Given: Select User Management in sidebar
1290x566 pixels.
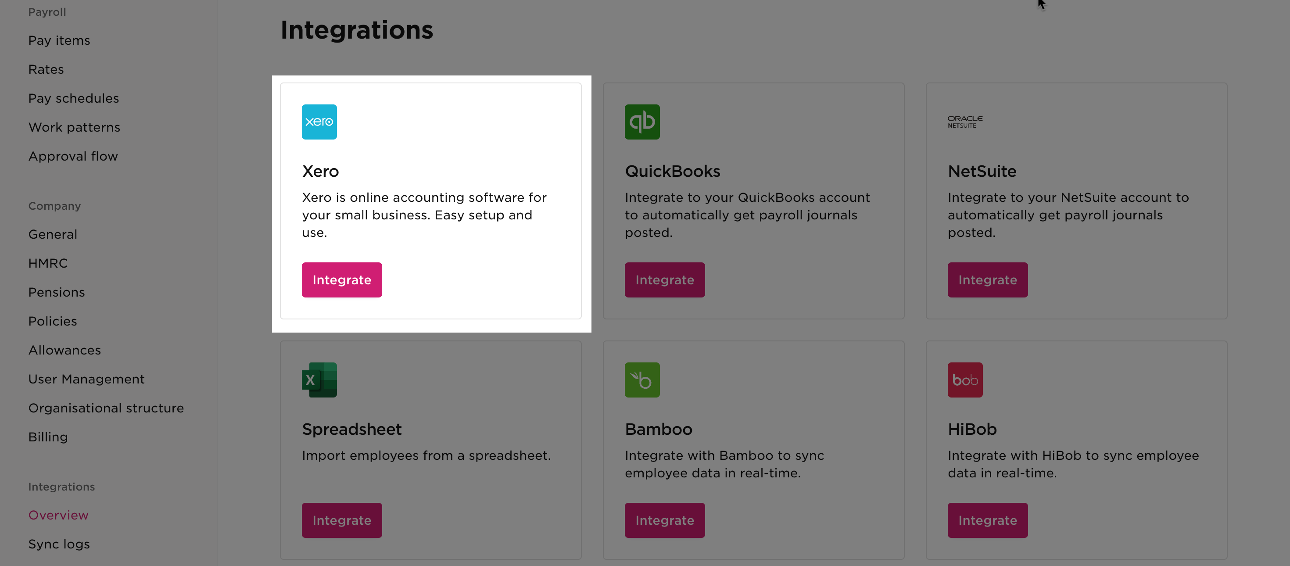Looking at the screenshot, I should [x=86, y=379].
